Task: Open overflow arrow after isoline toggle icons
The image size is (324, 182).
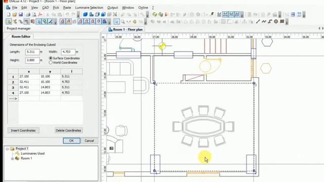Action: point(242,15)
